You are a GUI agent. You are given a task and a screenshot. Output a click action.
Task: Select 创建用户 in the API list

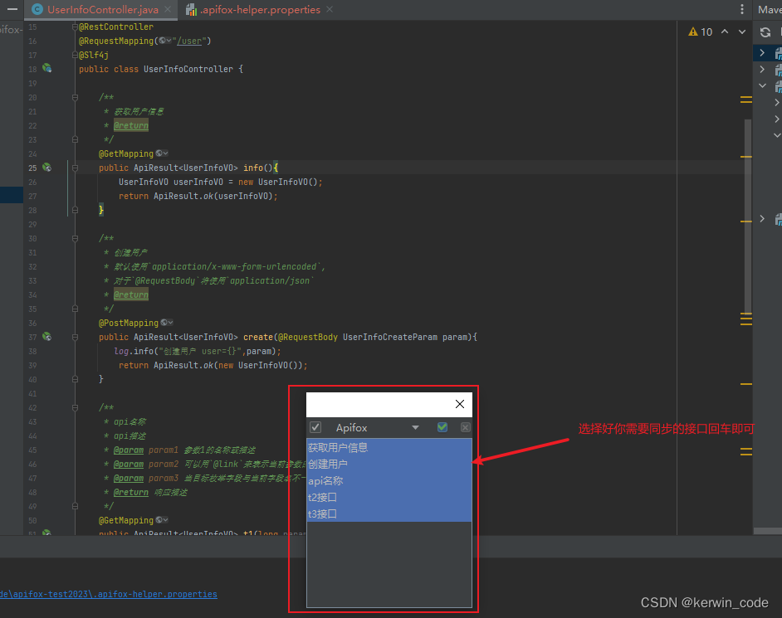coord(389,464)
